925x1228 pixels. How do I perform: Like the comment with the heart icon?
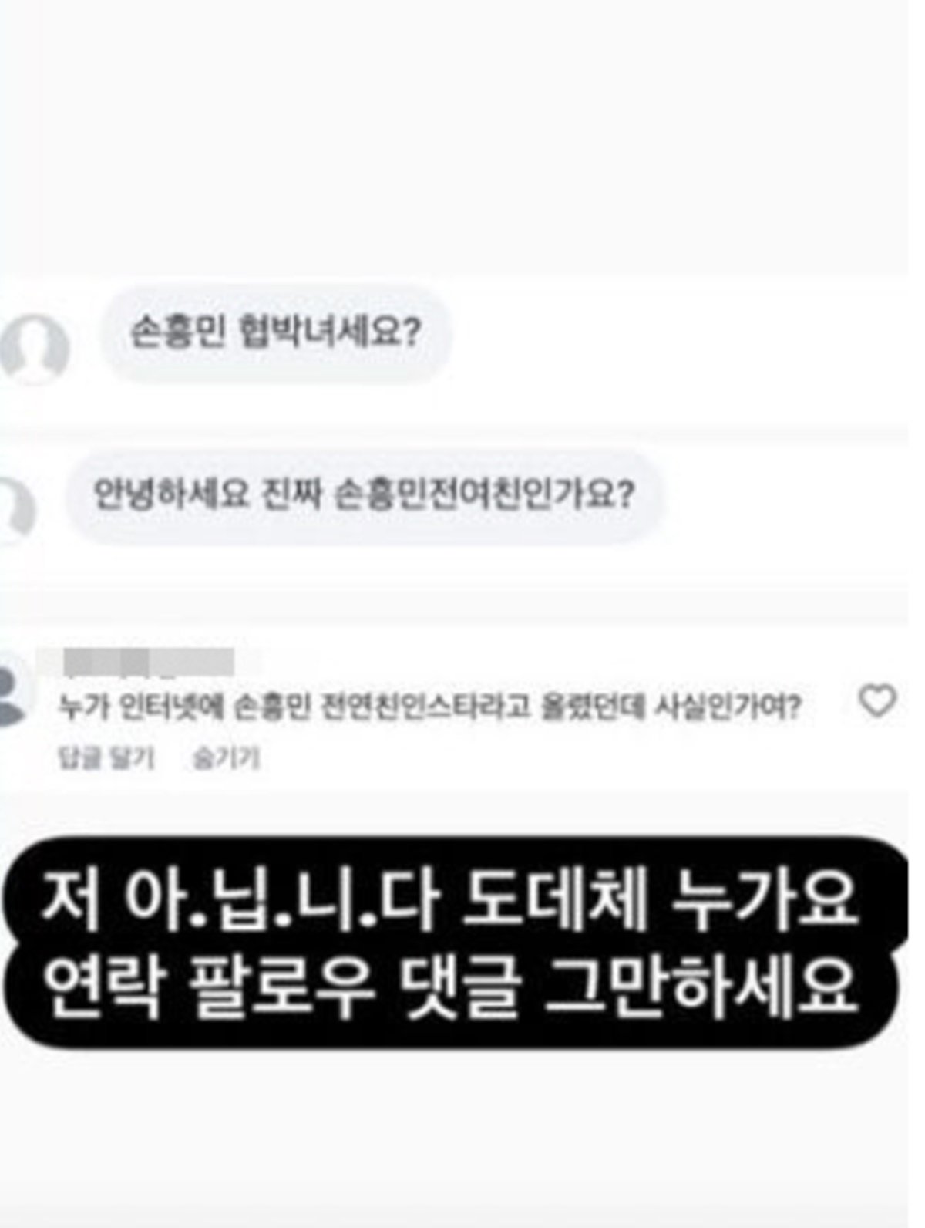point(877,702)
